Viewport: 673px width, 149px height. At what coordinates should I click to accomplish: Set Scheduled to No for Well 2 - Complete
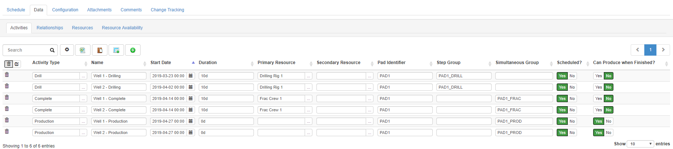pyautogui.click(x=572, y=110)
